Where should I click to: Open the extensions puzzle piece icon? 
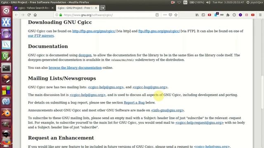[228, 15]
